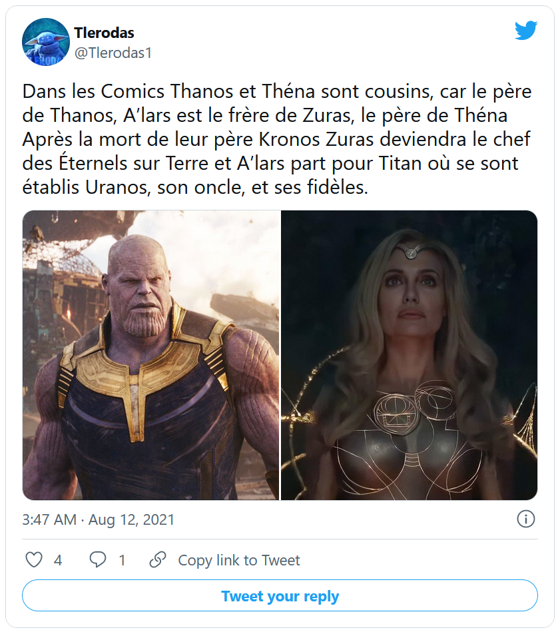Image resolution: width=560 pixels, height=634 pixels.
Task: Click the reply speech bubble icon
Action: pyautogui.click(x=98, y=560)
